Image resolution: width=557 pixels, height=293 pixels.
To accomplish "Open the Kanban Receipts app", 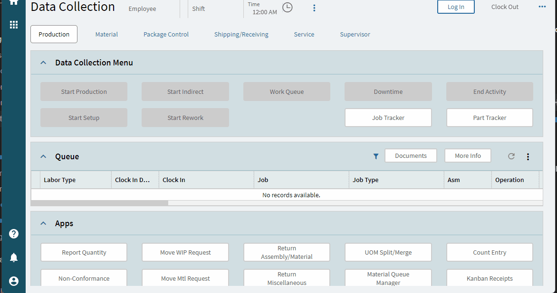I will pyautogui.click(x=490, y=278).
